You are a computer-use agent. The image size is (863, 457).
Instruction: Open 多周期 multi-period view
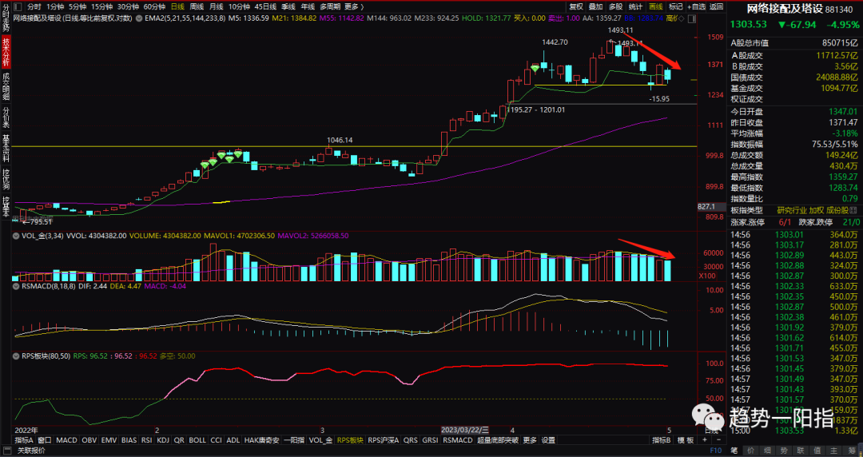[330, 6]
